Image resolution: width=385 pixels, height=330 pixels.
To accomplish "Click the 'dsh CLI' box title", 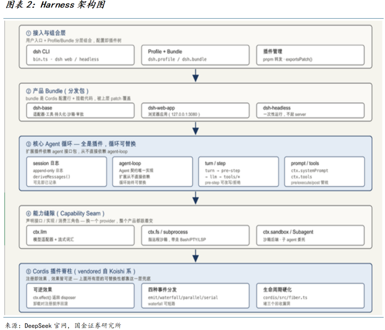I will point(41,52).
